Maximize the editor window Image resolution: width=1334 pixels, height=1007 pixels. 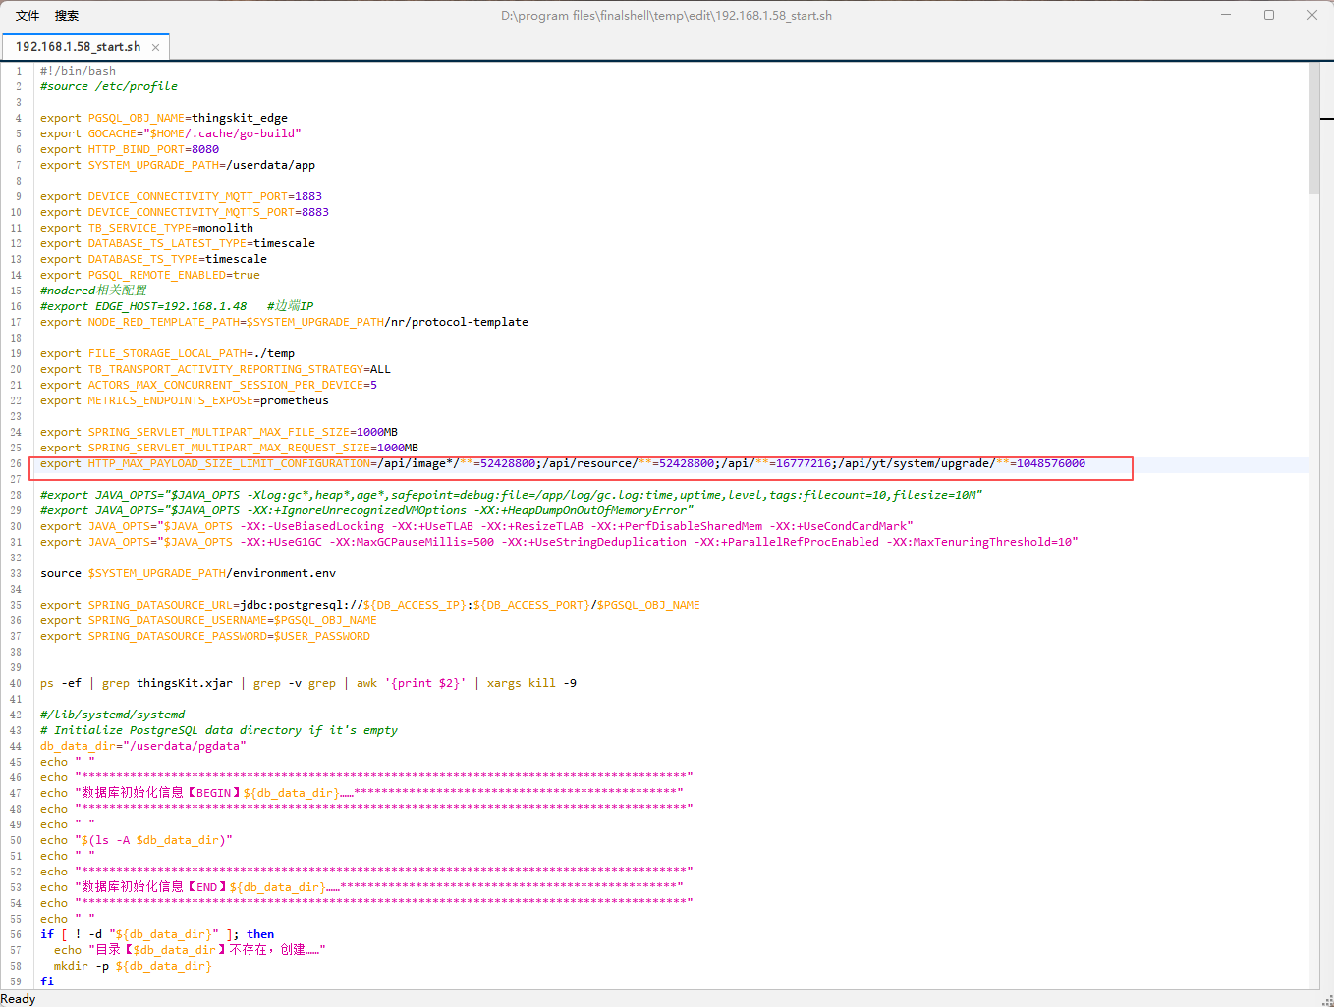click(1269, 15)
